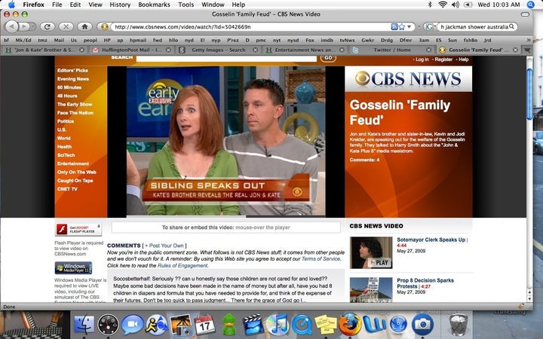Go to The Early Show link

tap(75, 105)
